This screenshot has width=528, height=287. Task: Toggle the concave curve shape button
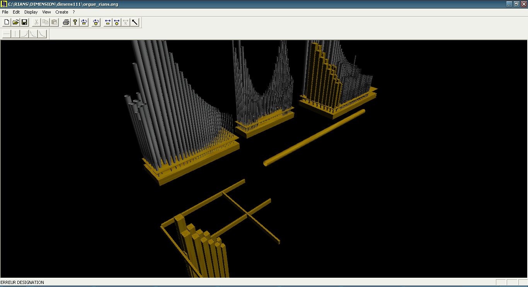pyautogui.click(x=23, y=34)
